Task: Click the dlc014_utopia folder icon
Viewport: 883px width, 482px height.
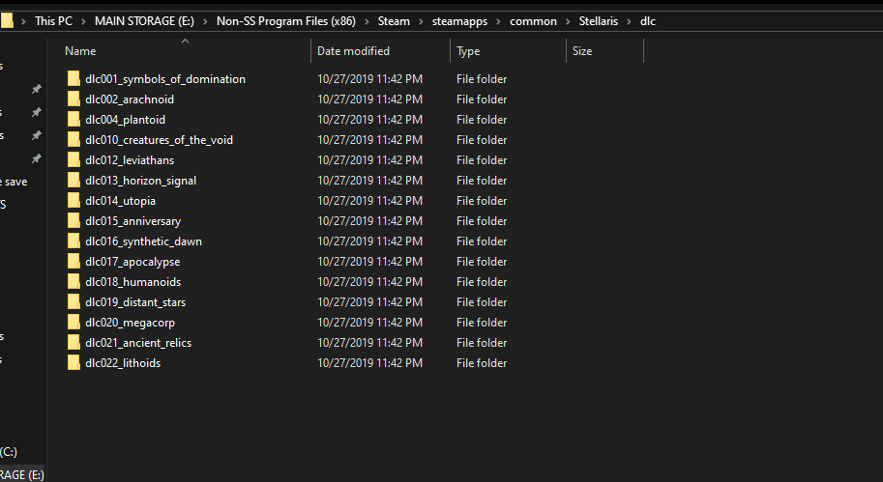Action: [74, 201]
